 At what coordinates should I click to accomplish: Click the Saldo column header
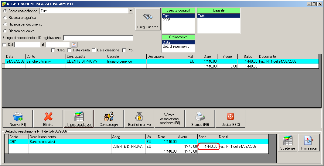[x=248, y=57]
